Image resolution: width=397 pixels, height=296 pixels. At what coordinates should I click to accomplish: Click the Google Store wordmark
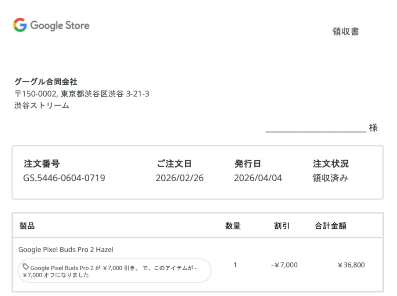tap(60, 26)
